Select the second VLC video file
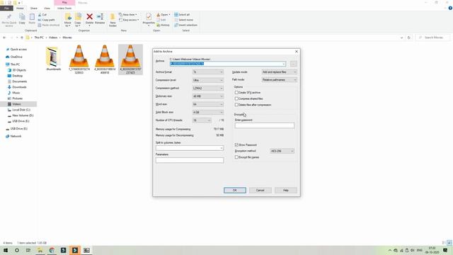Viewport: 453px width, 255px height. tap(105, 59)
